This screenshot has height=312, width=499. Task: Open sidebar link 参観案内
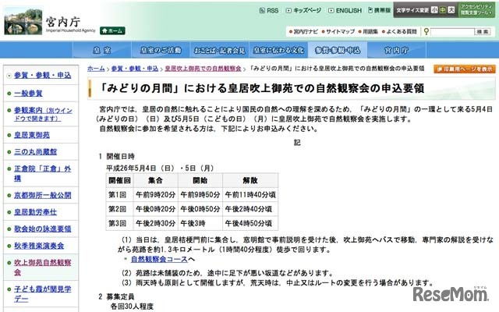[43, 114]
